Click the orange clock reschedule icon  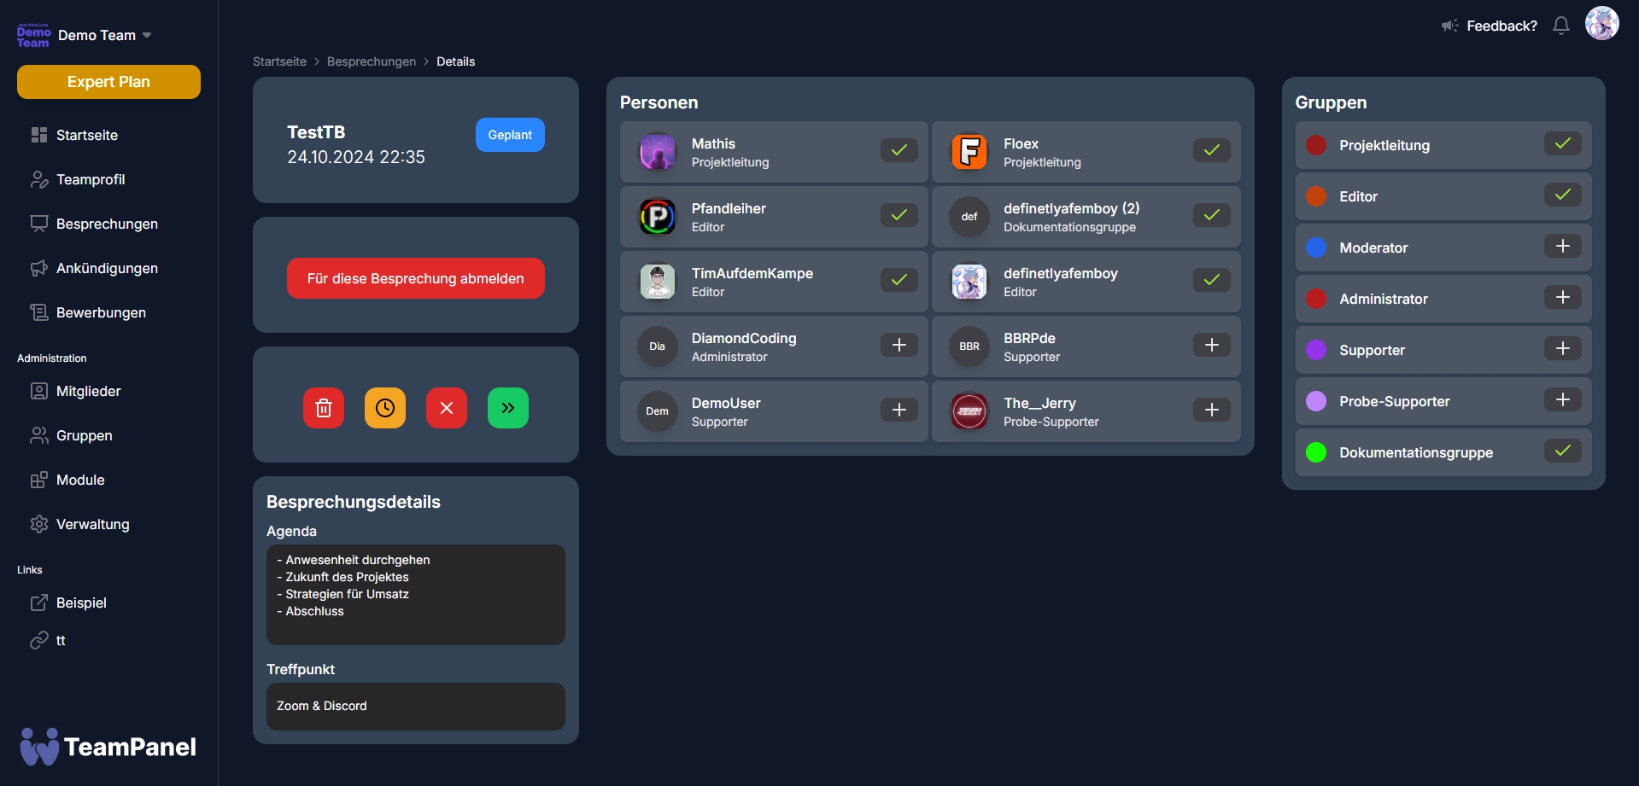point(385,408)
